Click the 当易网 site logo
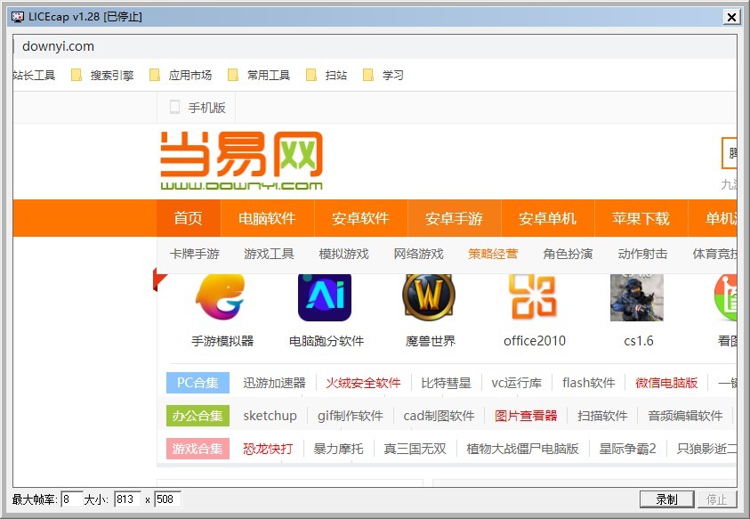Viewport: 750px width, 519px height. coord(242,160)
